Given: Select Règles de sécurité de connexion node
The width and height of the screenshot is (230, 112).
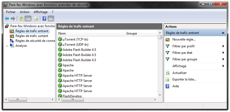Looking at the screenshot, I should [x=35, y=41].
